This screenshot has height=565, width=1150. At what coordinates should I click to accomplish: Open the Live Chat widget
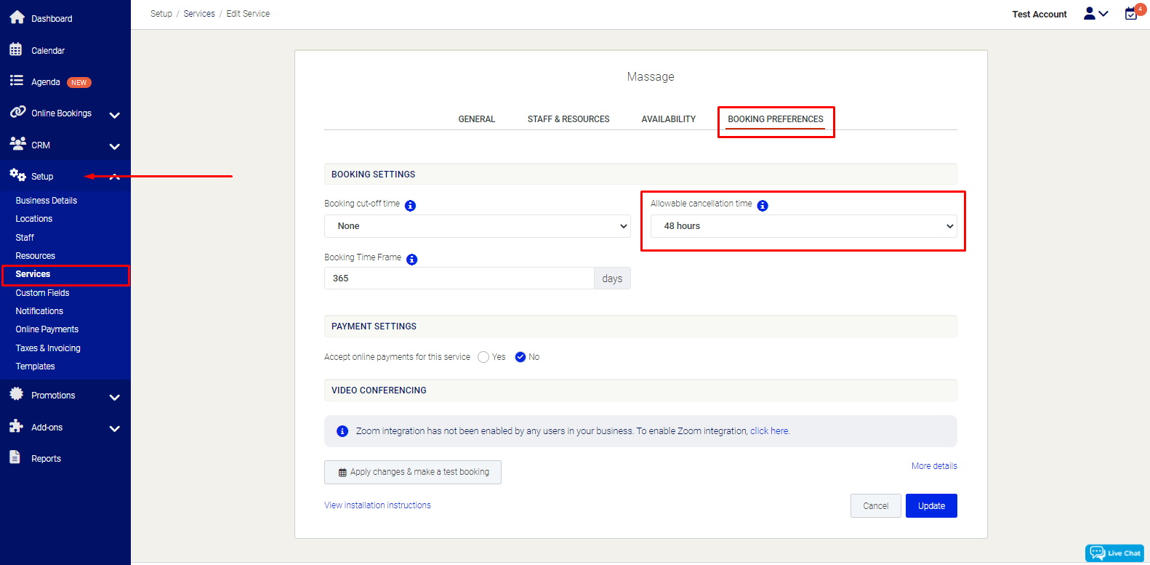coord(1114,553)
